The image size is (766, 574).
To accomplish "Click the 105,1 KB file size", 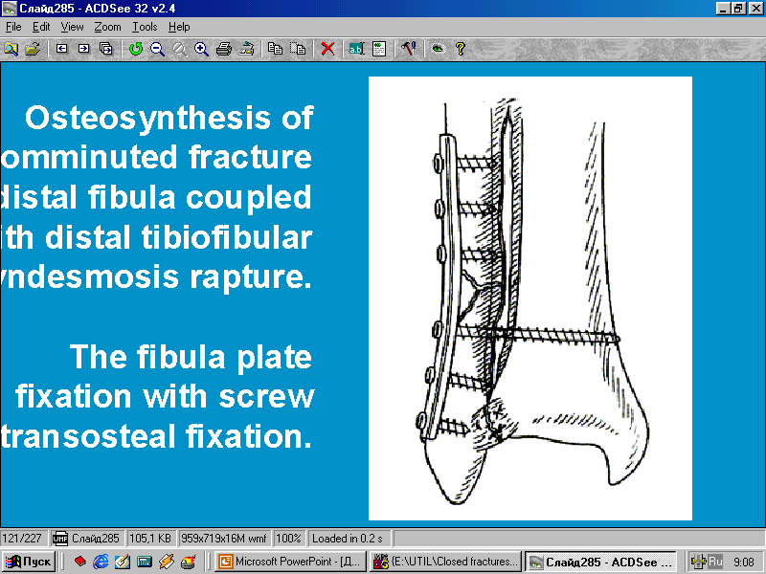I will (x=150, y=539).
